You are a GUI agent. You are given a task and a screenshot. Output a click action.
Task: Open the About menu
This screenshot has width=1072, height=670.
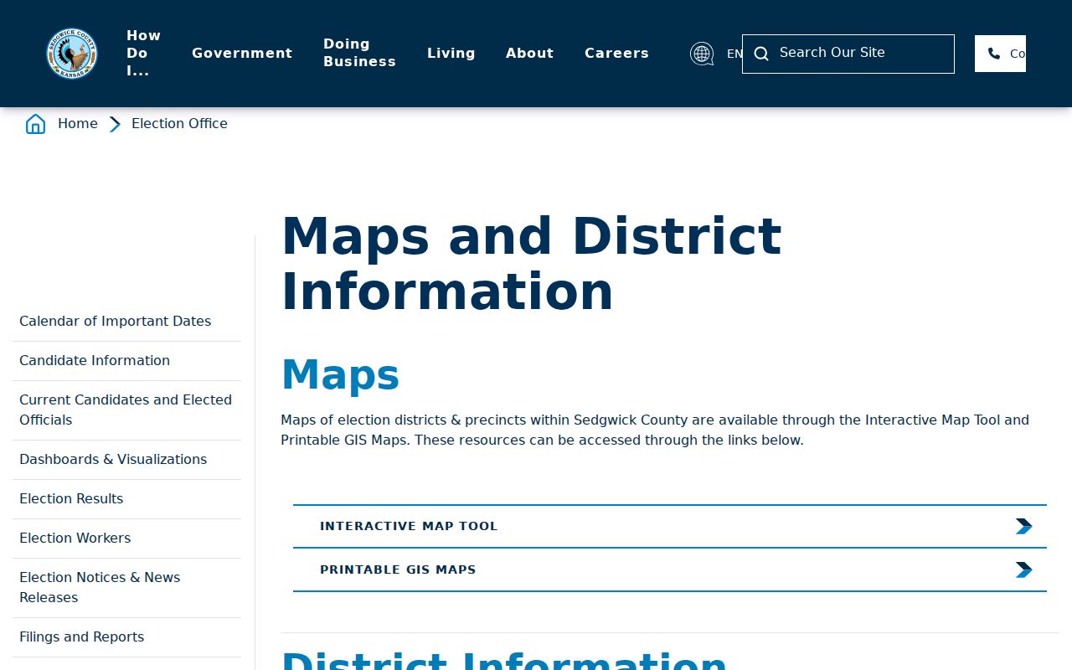tap(529, 53)
